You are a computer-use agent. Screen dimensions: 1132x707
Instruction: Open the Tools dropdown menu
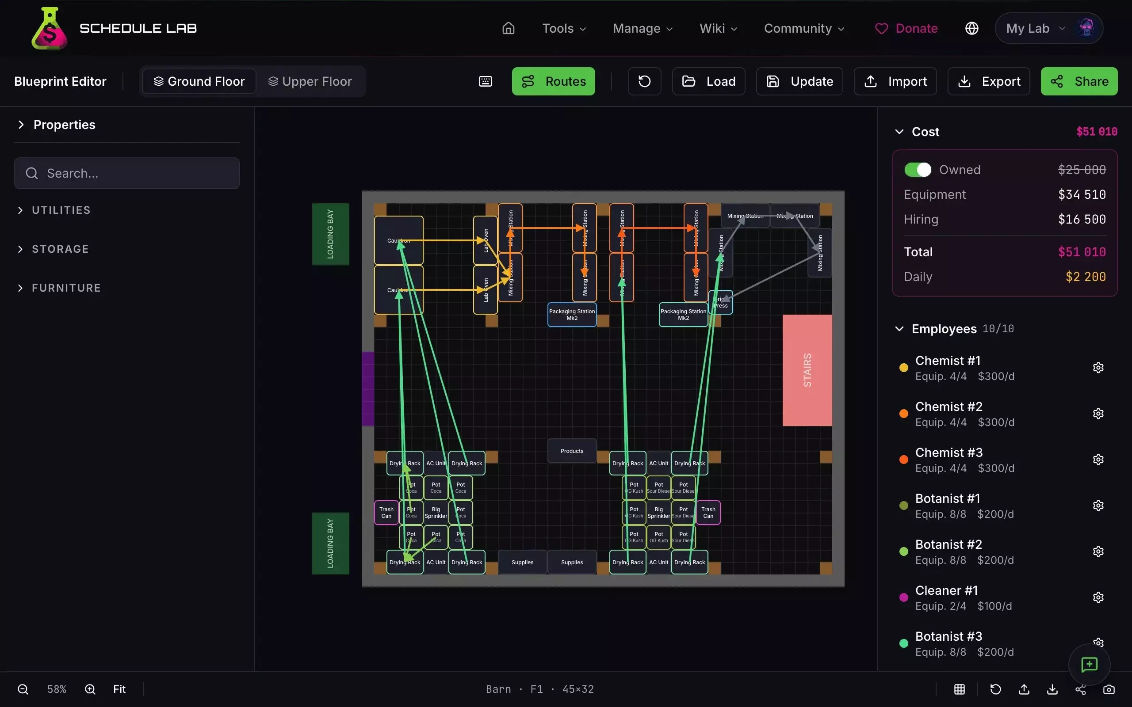(x=564, y=29)
